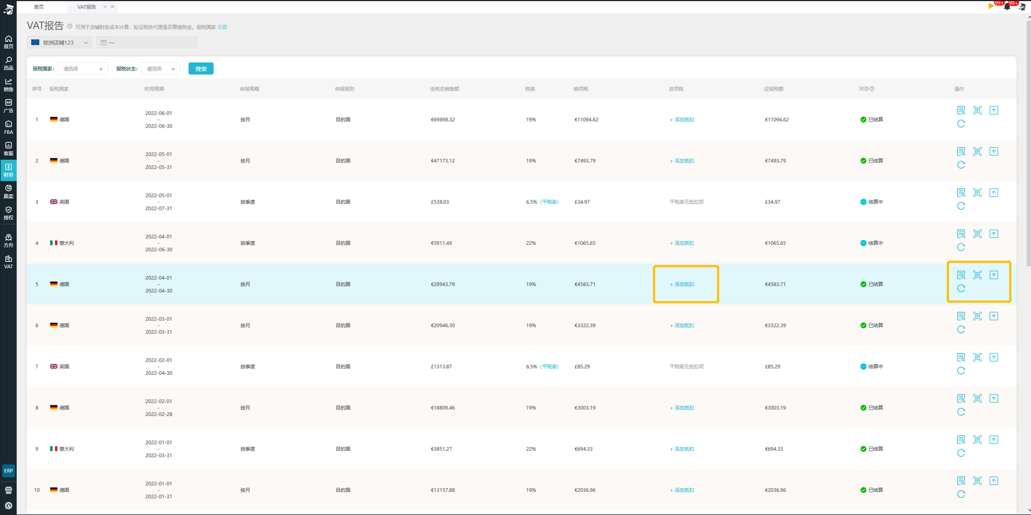
Task: Click +添加抵扣 in row 8
Action: (682, 408)
